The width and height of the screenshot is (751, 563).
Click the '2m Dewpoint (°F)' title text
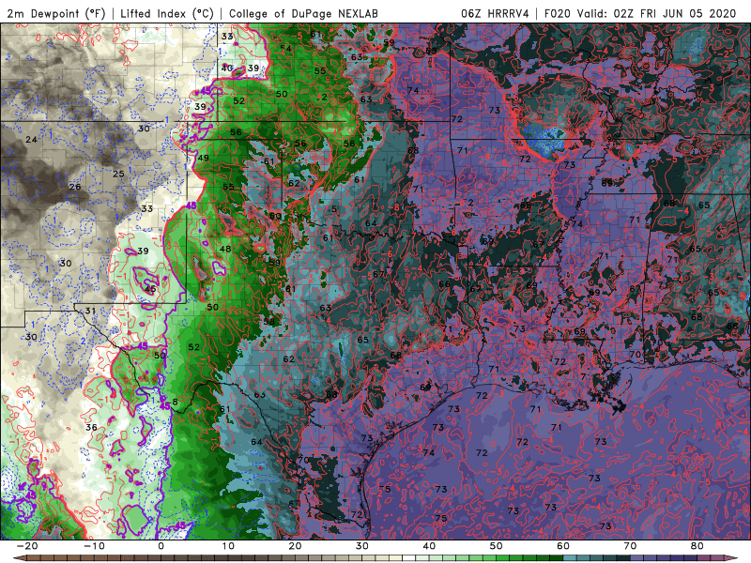55,13
